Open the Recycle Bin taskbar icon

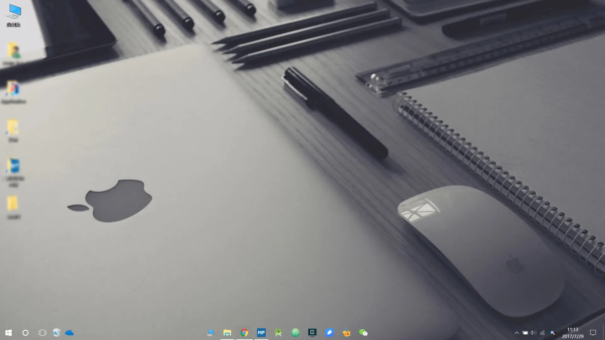pyautogui.click(x=57, y=333)
